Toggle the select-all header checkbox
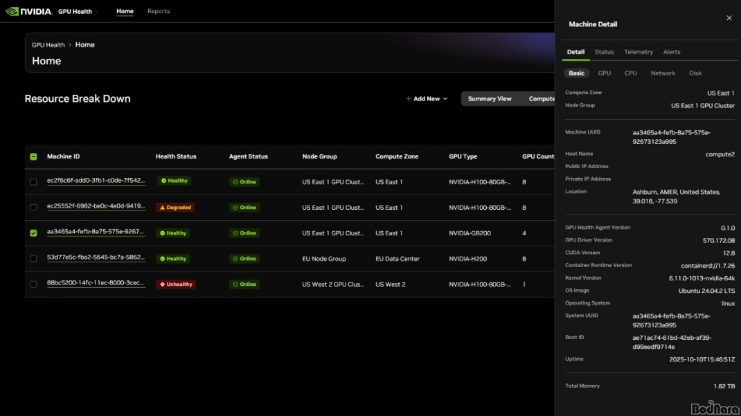The height and width of the screenshot is (416, 741). (x=33, y=156)
